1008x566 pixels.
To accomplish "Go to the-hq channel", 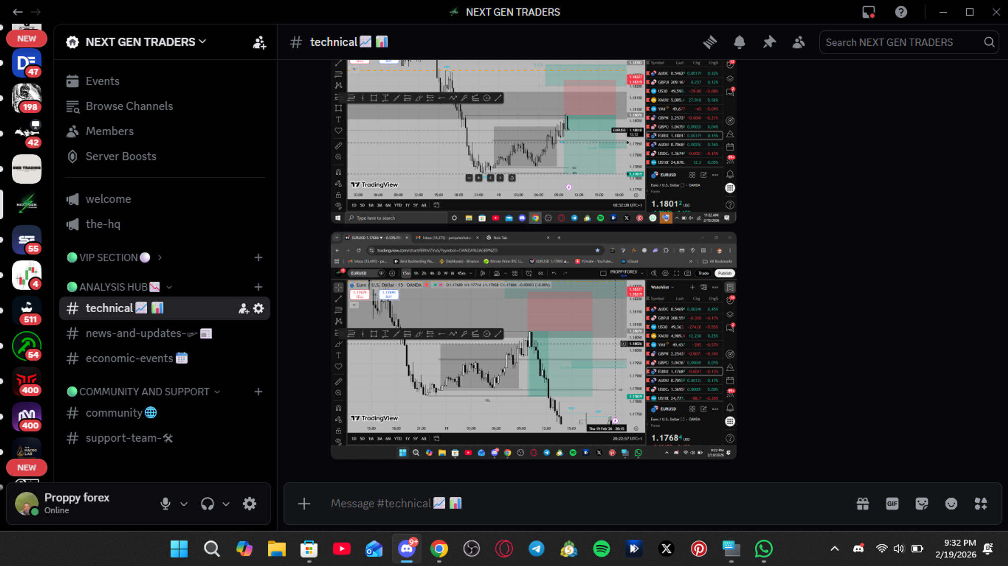I will coord(165,224).
